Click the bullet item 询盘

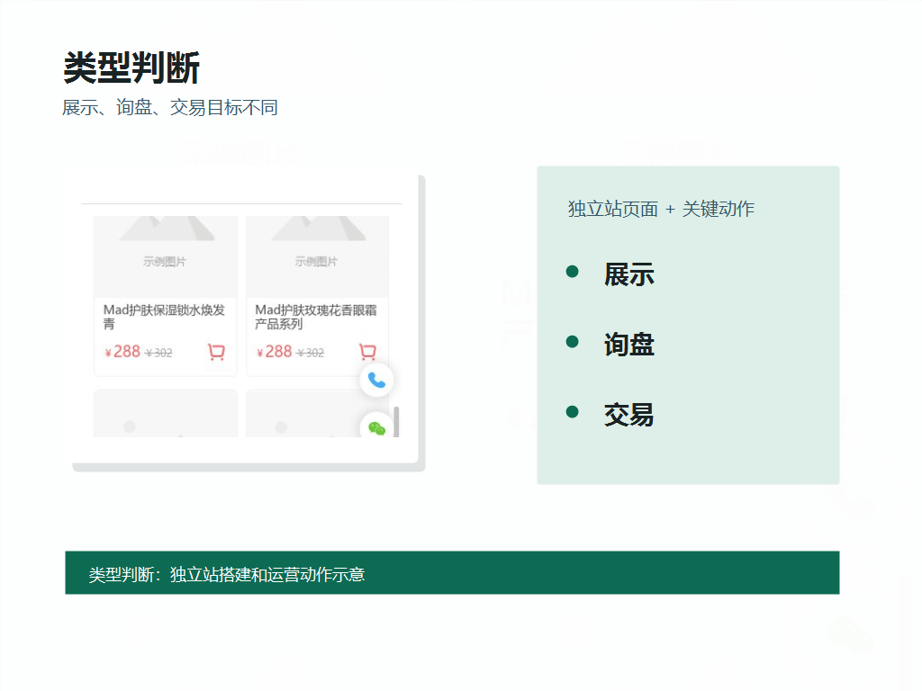pyautogui.click(x=628, y=345)
